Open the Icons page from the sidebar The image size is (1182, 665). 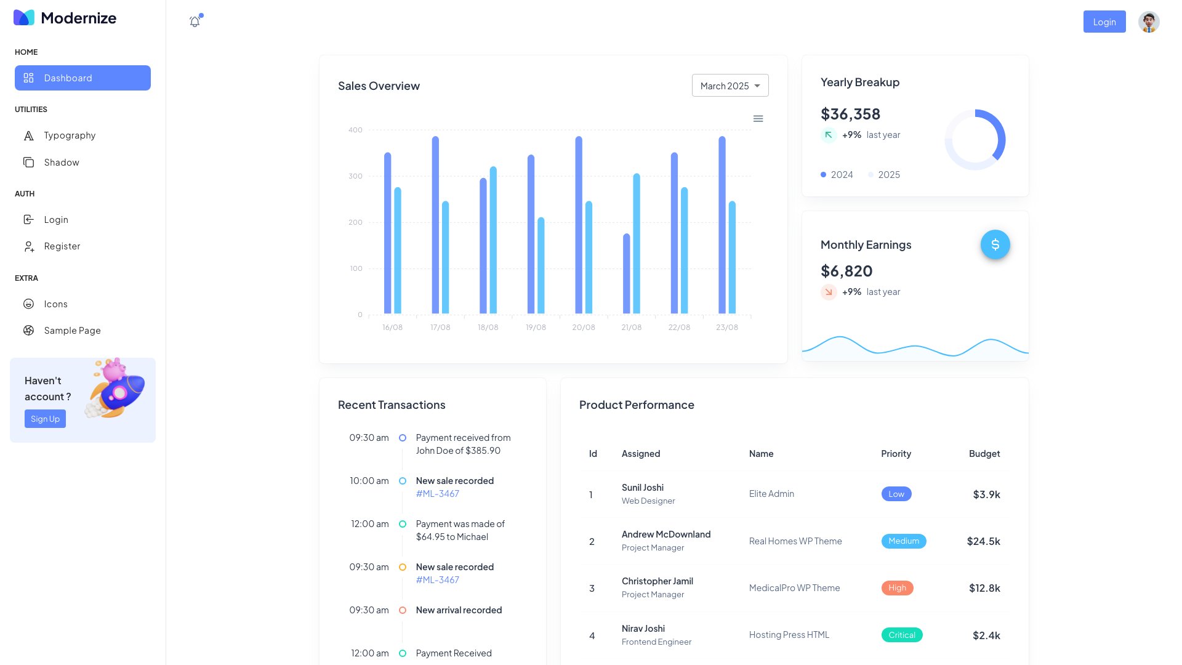28,304
